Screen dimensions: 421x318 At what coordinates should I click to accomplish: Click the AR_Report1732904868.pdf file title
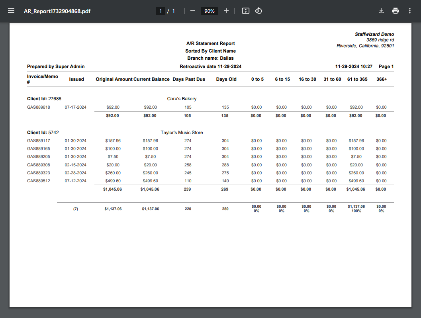57,11
